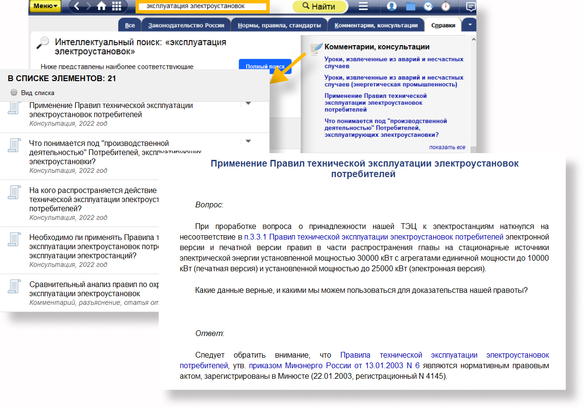Viewport: 585px width, 409px height.
Task: Open the blue folder icon
Action: 411,6
